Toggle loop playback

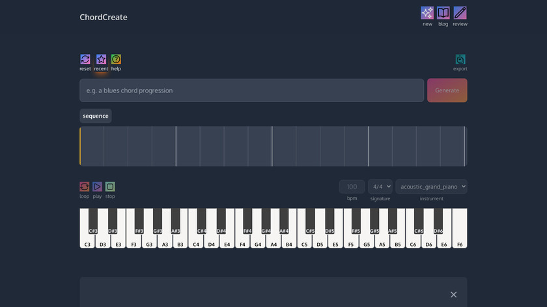tap(85, 187)
